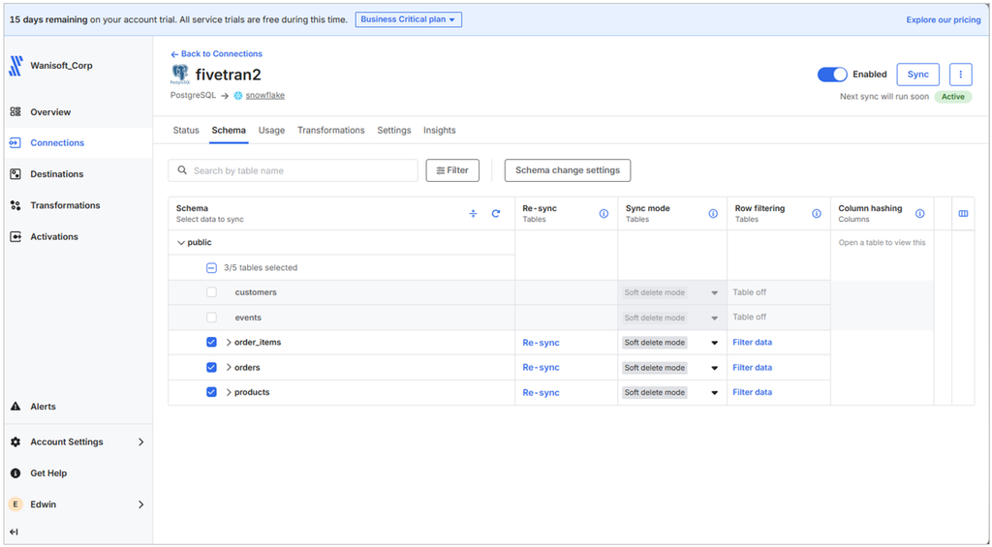This screenshot has width=992, height=547.
Task: Click the Filter button
Action: (452, 170)
